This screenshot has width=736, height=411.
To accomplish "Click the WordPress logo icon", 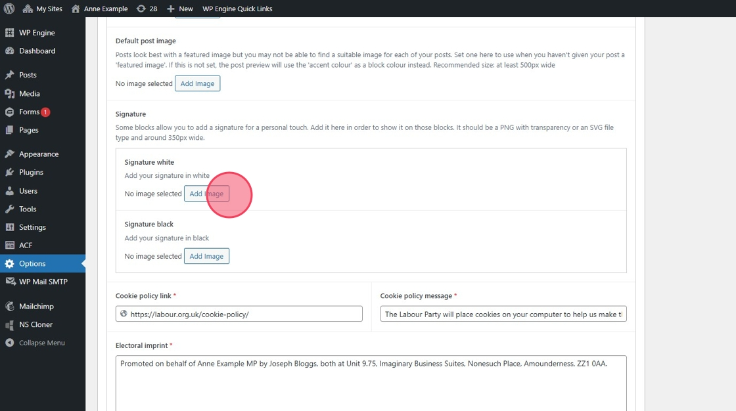I will point(9,9).
